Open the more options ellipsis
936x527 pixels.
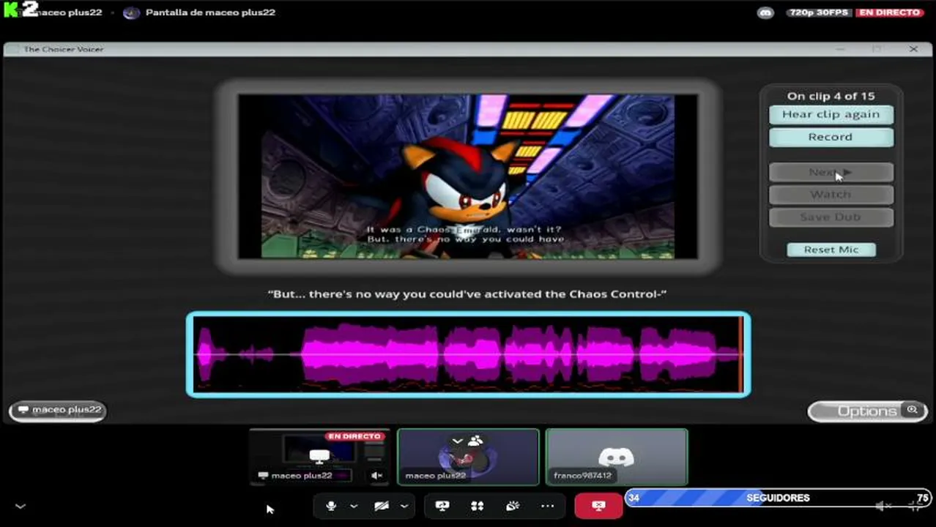[548, 506]
